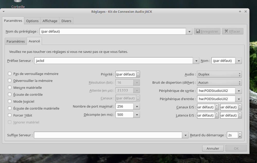Expand the Périphérique de sortie dropdown arrow
The image size is (257, 163).
239,91
